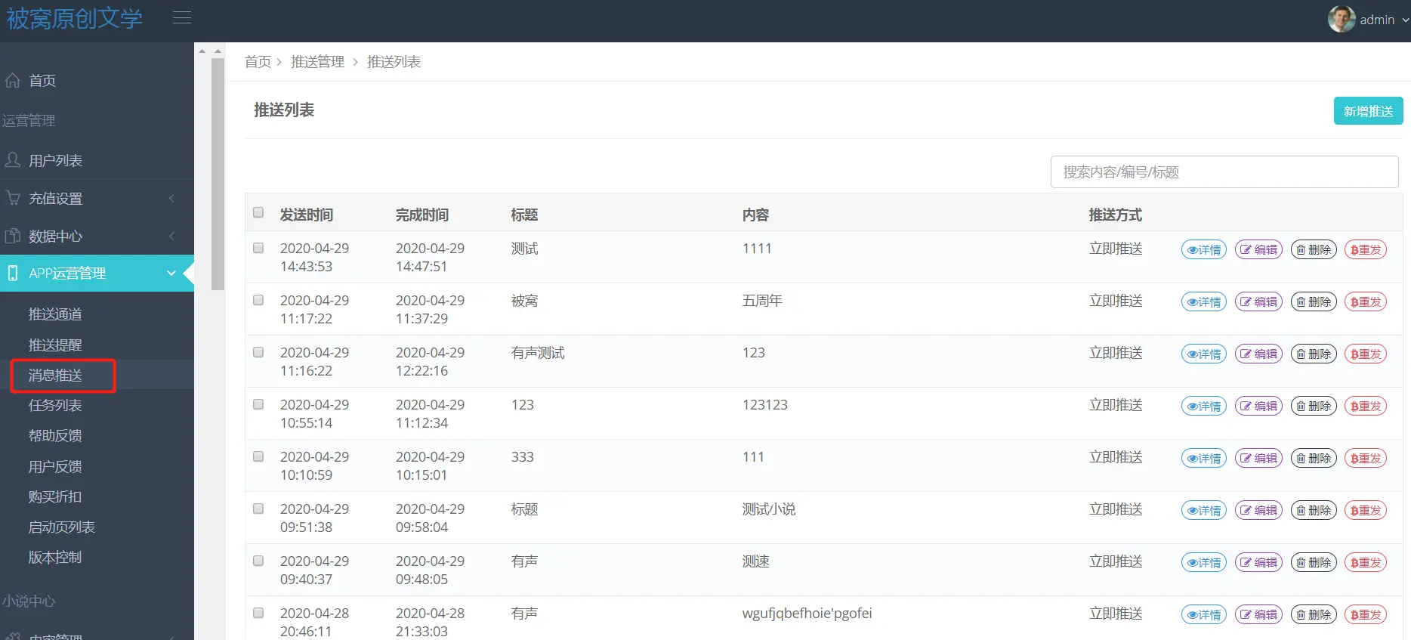View details of the 被窝 row
This screenshot has height=640, width=1411.
1204,302
